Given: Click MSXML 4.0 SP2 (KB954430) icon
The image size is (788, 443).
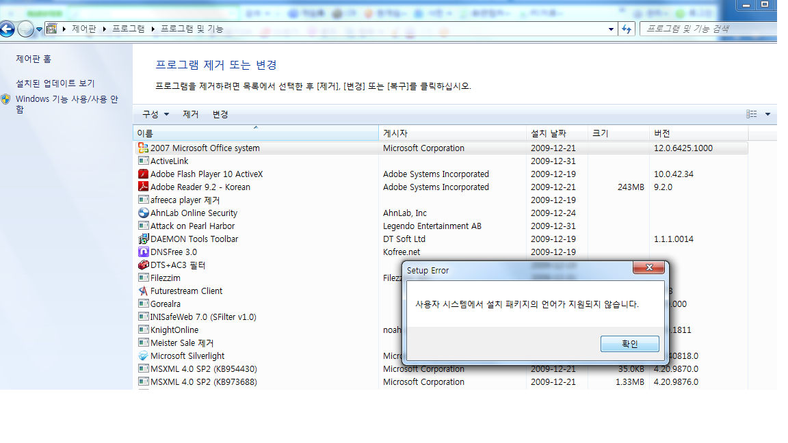Looking at the screenshot, I should [x=143, y=368].
